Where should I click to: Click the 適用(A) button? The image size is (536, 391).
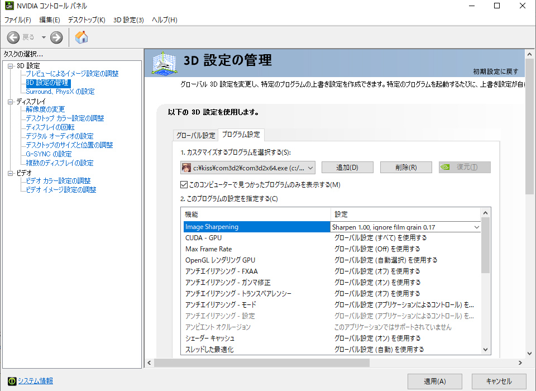tap(435, 381)
